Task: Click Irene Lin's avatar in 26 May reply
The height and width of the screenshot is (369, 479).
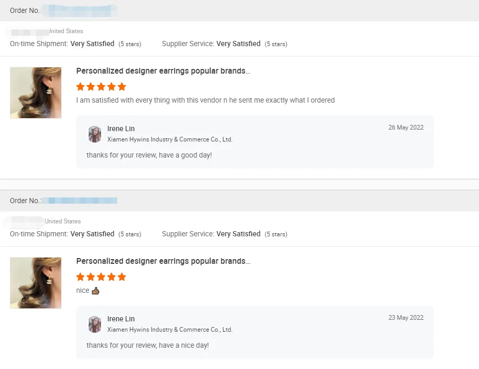Action: tap(95, 134)
